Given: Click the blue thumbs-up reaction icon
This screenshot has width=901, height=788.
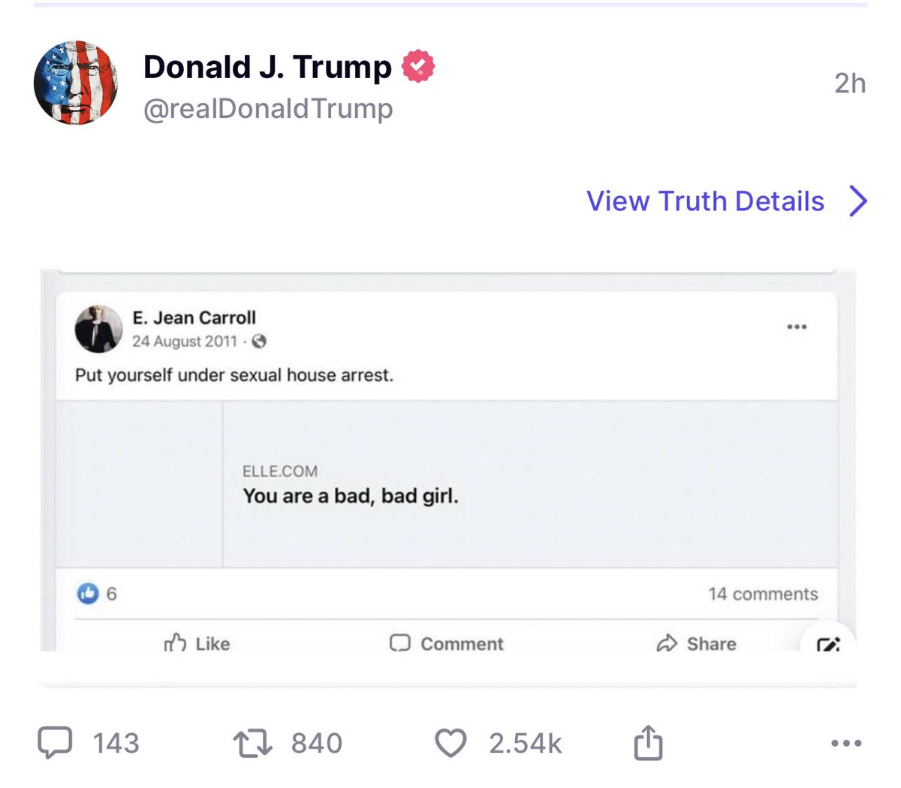Looking at the screenshot, I should [x=88, y=593].
